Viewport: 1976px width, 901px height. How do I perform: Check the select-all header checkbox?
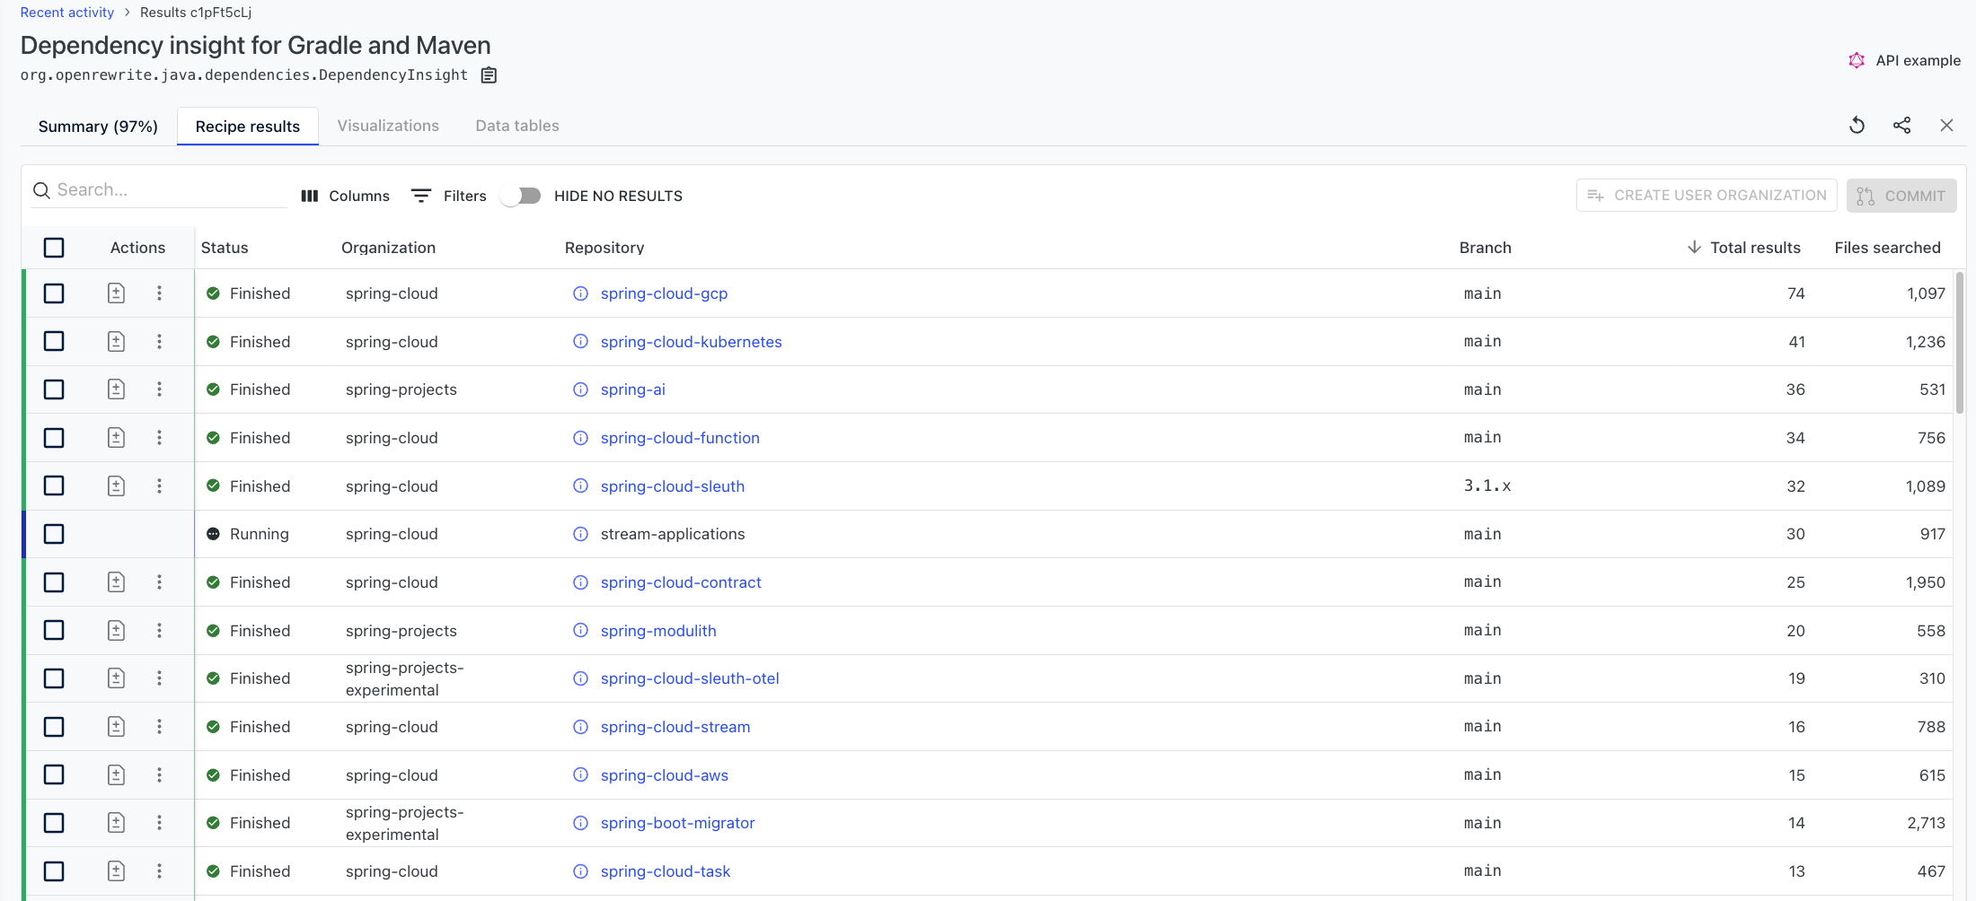(54, 248)
